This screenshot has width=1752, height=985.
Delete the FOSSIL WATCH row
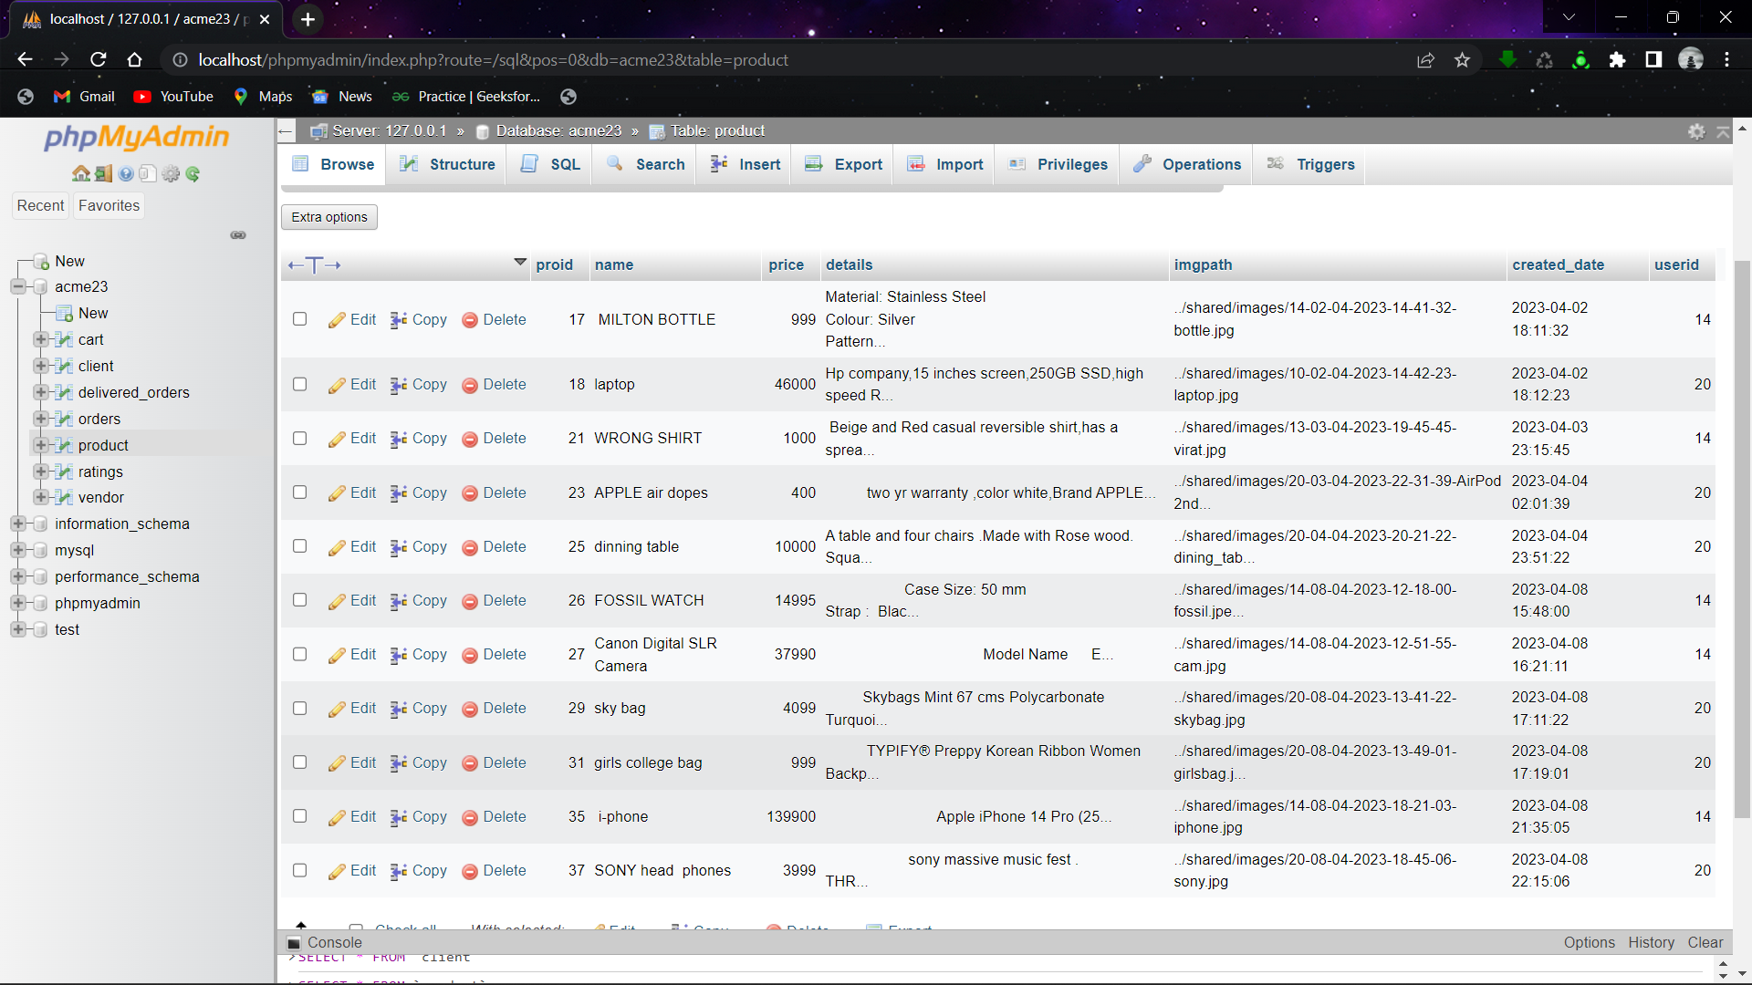pyautogui.click(x=505, y=600)
